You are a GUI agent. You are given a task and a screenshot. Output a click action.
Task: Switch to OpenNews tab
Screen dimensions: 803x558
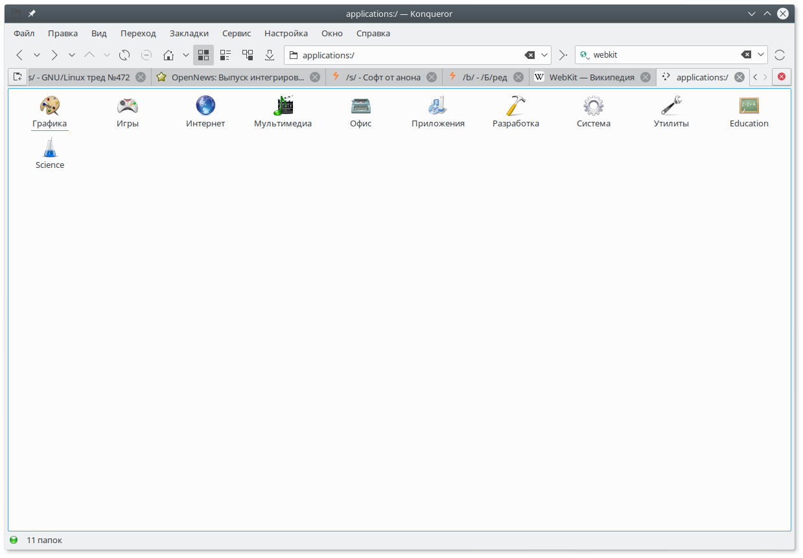(x=238, y=77)
